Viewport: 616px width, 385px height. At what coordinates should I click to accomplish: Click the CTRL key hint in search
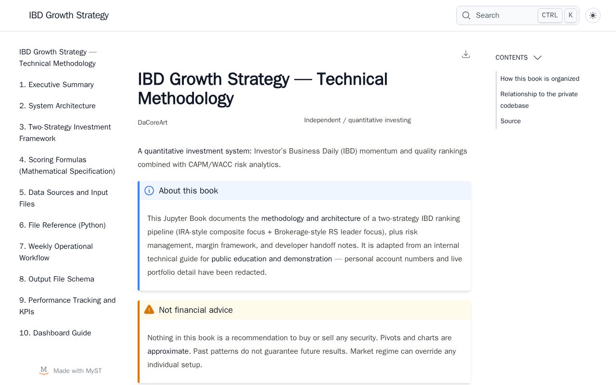click(550, 15)
